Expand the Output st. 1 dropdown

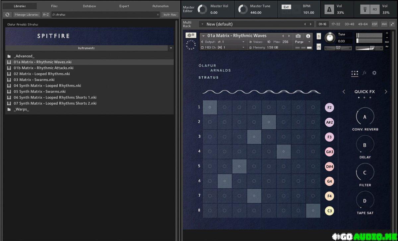243,42
